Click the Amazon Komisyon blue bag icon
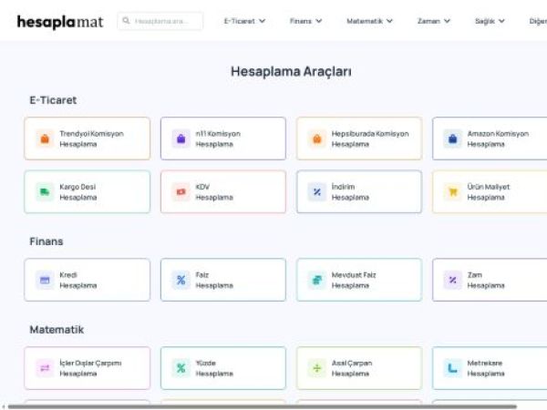Image resolution: width=547 pixels, height=410 pixels. pos(452,138)
